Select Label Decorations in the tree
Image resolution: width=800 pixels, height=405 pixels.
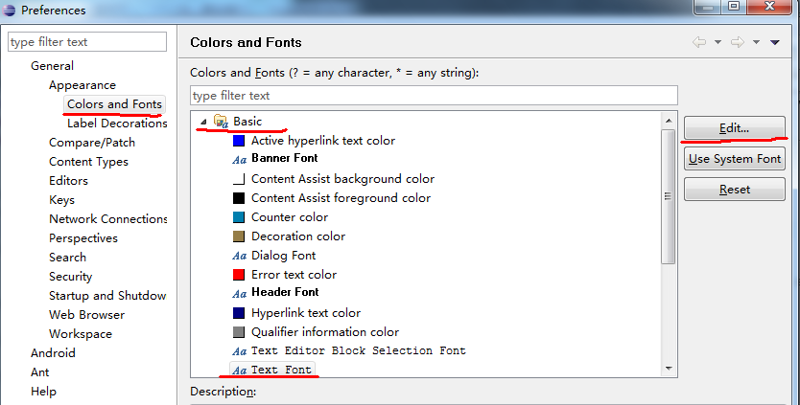click(x=117, y=124)
